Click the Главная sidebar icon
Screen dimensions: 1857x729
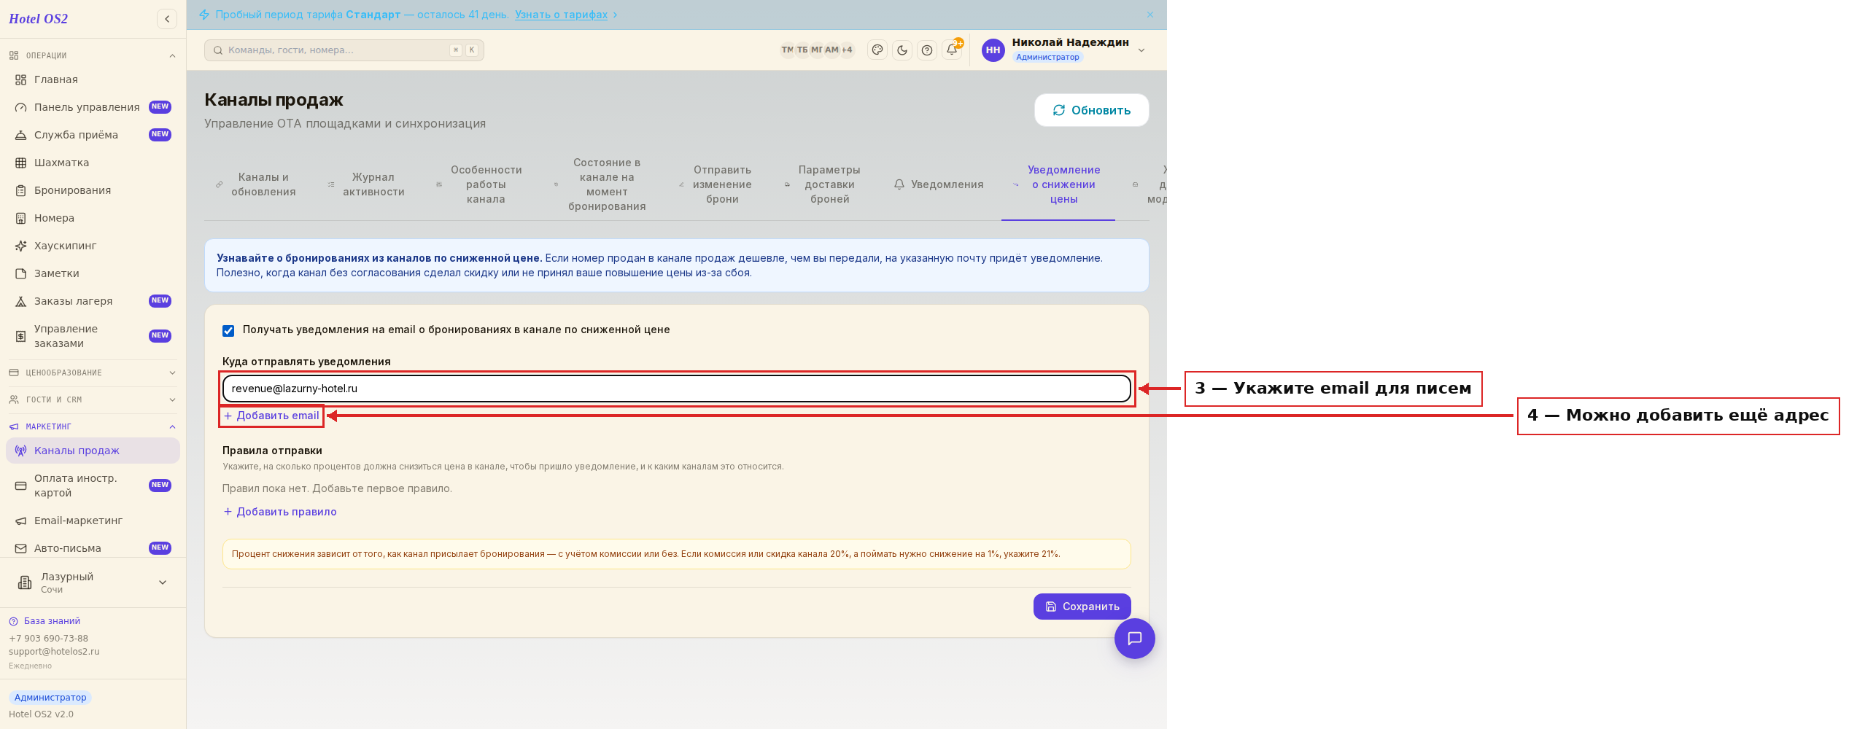(20, 79)
